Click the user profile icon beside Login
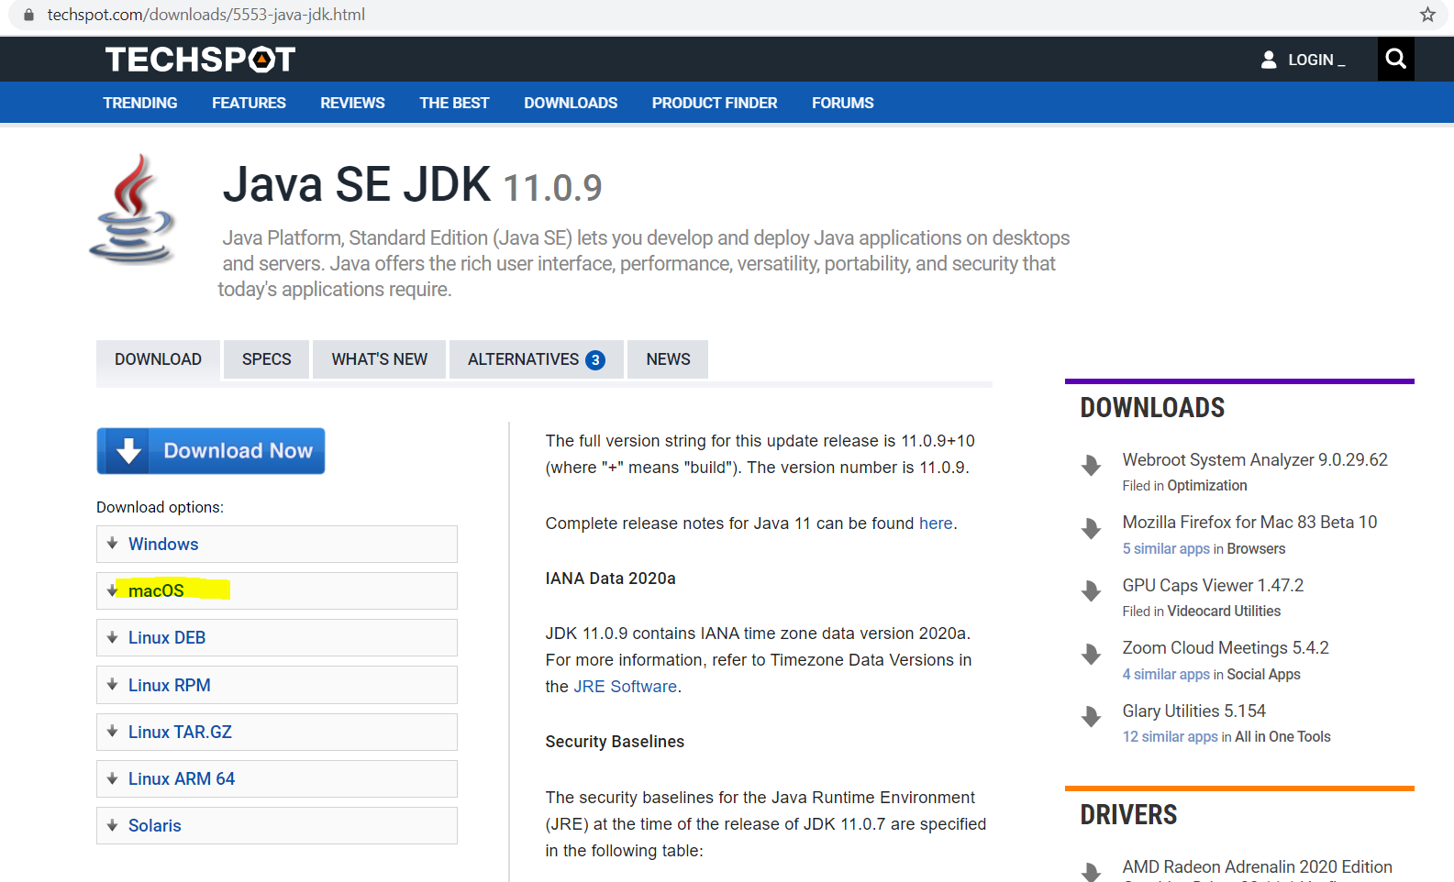Screen dimensions: 1454x882 coord(1269,60)
